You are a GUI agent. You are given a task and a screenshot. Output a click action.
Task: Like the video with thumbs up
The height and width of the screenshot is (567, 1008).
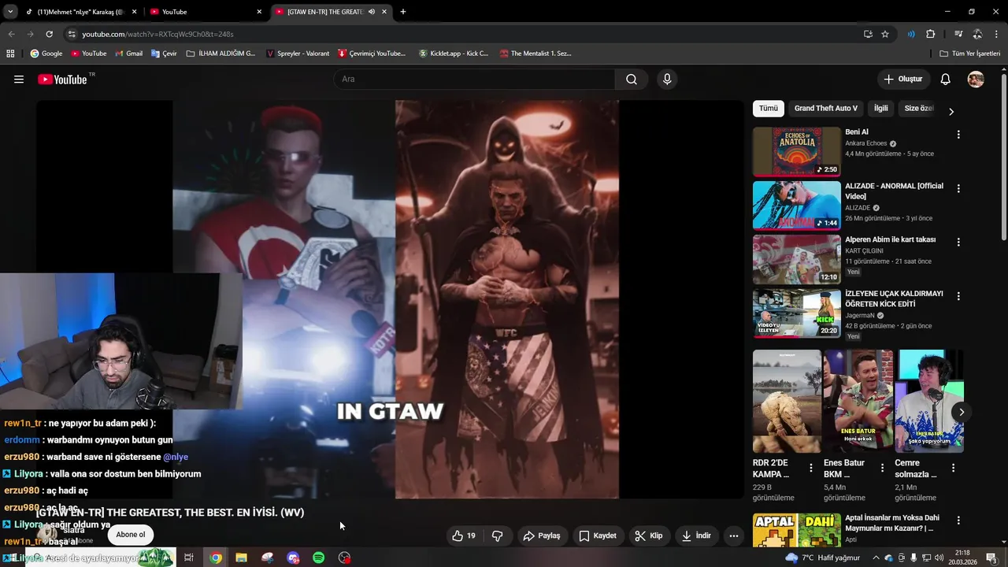pos(464,535)
